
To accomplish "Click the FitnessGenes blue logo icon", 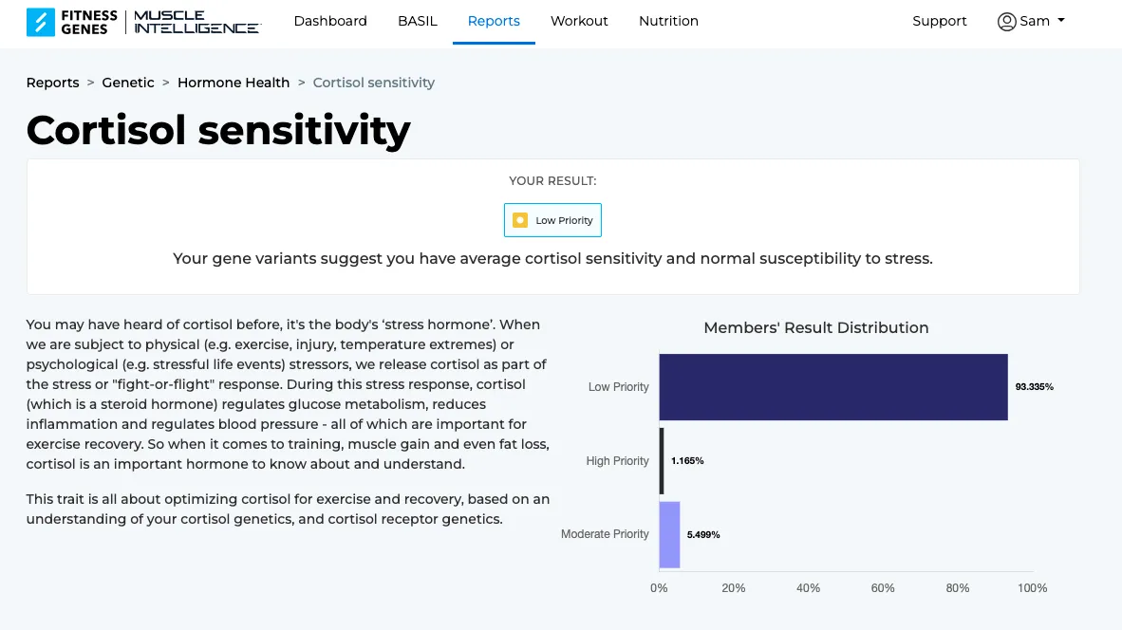I will 40,22.
